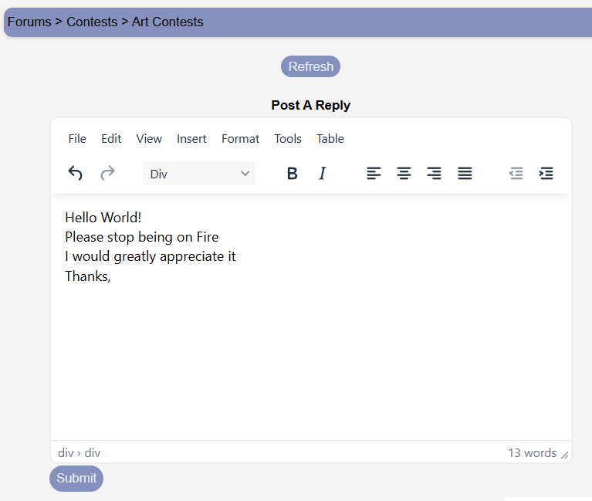Justify the text
592x501 pixels.
tap(465, 173)
